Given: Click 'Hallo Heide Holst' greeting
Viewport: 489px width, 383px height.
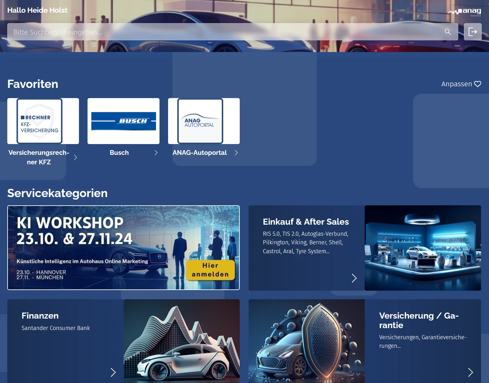Looking at the screenshot, I should (37, 10).
